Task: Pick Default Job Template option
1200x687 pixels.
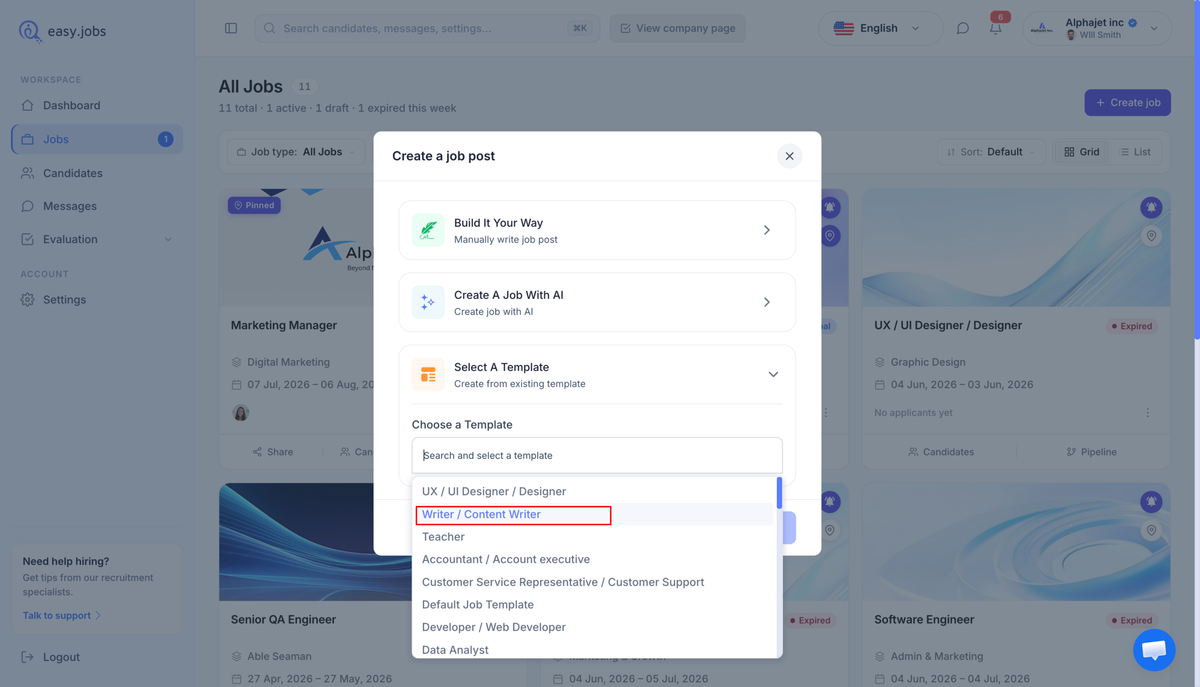Action: 593,605
